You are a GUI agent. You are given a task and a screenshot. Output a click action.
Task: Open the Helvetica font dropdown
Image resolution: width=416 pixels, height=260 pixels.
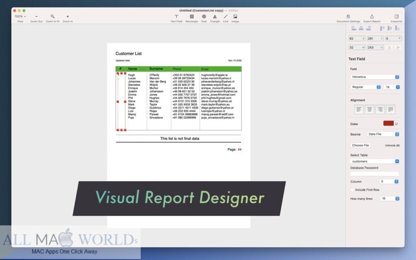[x=375, y=77]
